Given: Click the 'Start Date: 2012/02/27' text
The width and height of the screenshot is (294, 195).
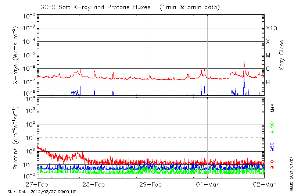Looking at the screenshot, I should [x=42, y=192].
